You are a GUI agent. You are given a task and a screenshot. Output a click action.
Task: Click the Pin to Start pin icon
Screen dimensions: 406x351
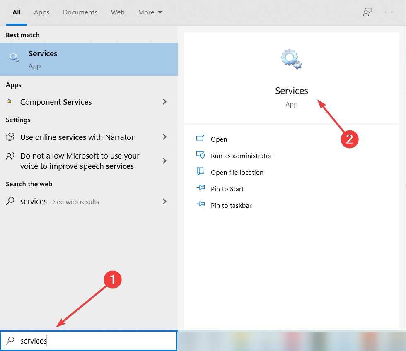coord(201,187)
